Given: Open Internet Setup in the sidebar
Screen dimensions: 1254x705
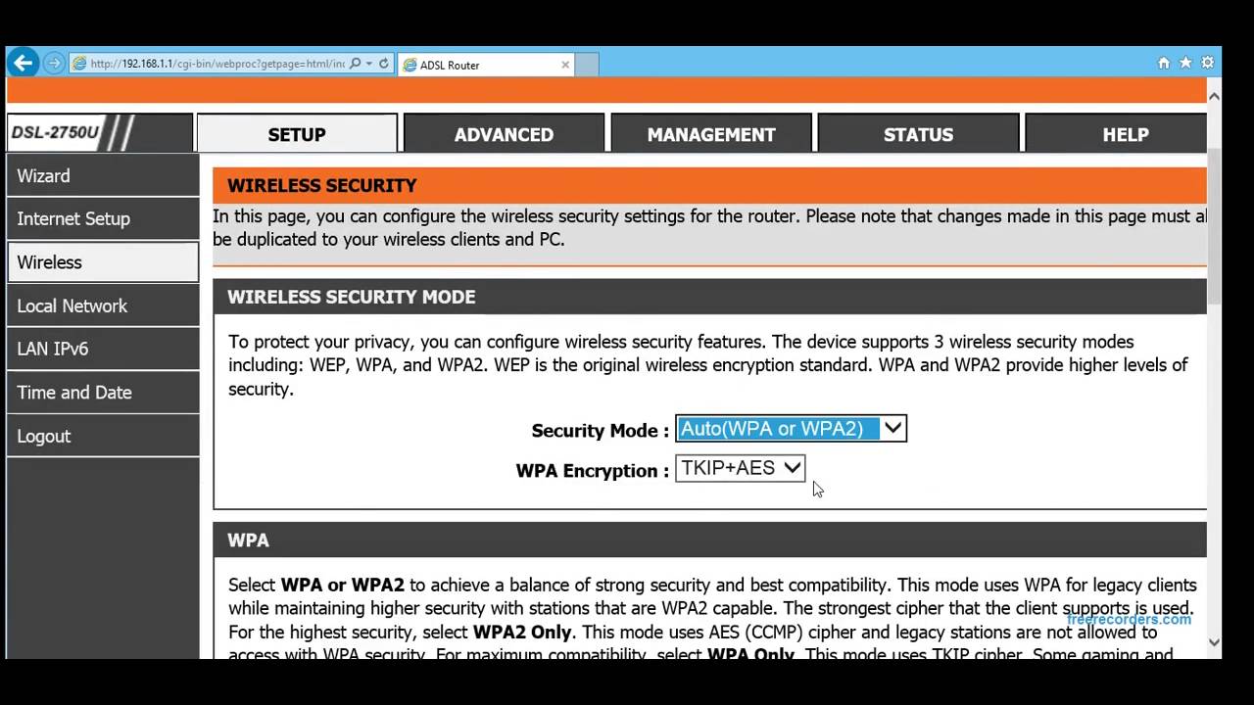Looking at the screenshot, I should [x=103, y=219].
